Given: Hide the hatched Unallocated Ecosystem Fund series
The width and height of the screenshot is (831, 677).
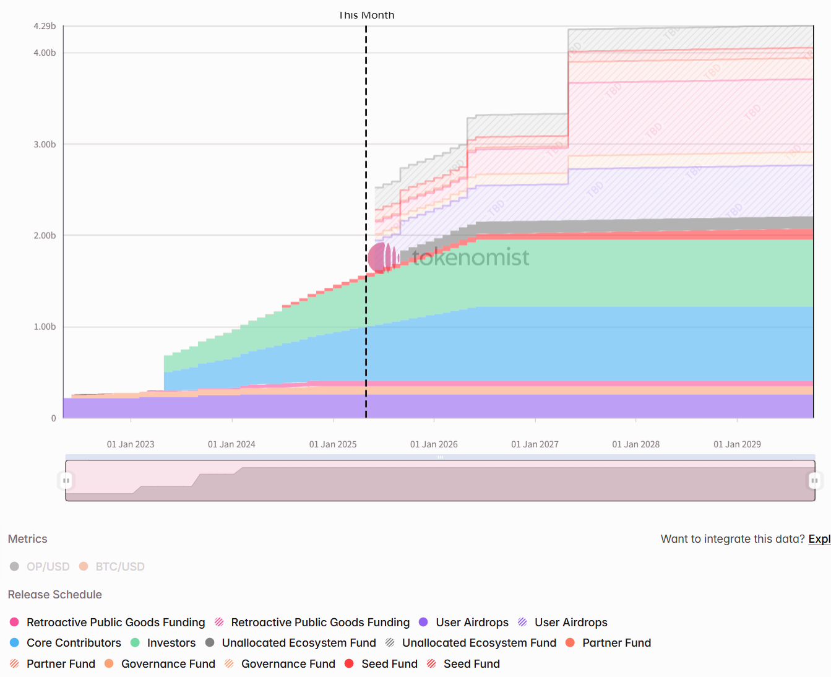Looking at the screenshot, I should [x=479, y=642].
